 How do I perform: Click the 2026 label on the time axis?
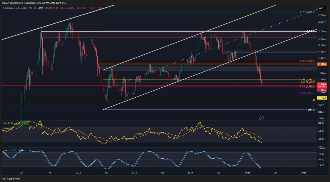click(x=304, y=173)
